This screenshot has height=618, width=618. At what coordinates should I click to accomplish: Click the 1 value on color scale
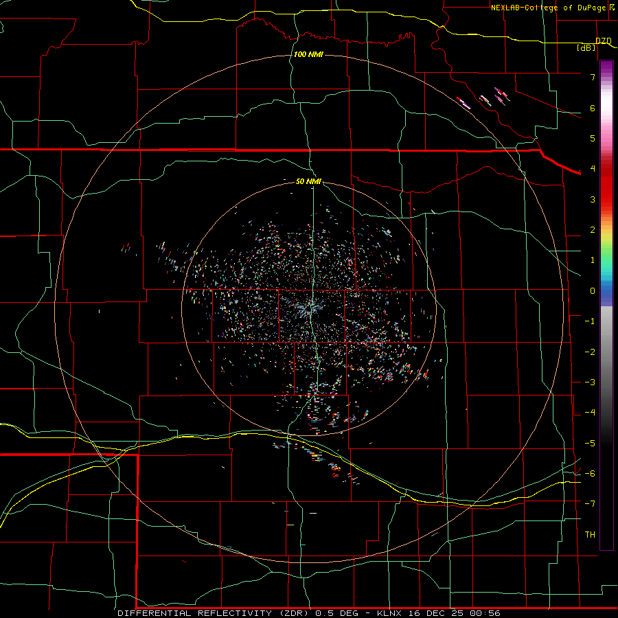[x=593, y=260]
